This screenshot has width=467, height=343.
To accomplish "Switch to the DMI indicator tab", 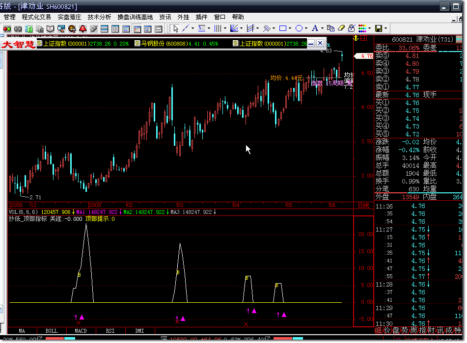I will click(x=139, y=331).
